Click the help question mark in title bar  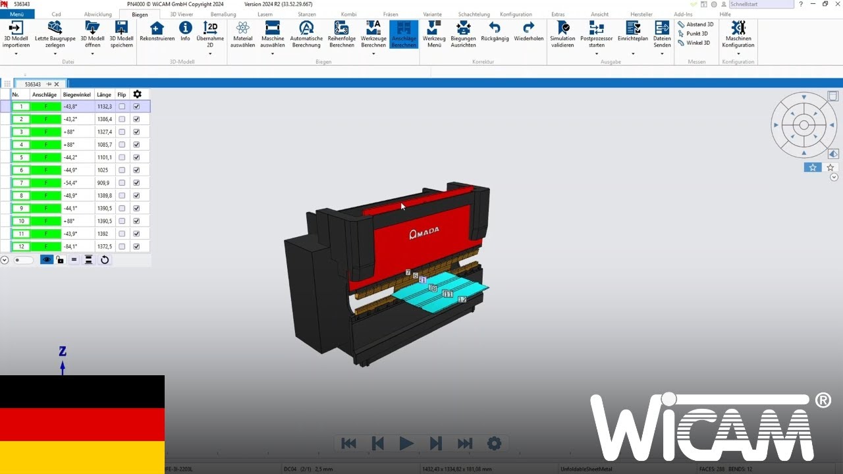tap(801, 4)
